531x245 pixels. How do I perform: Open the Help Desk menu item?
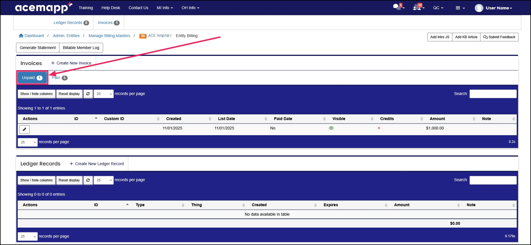(x=111, y=8)
